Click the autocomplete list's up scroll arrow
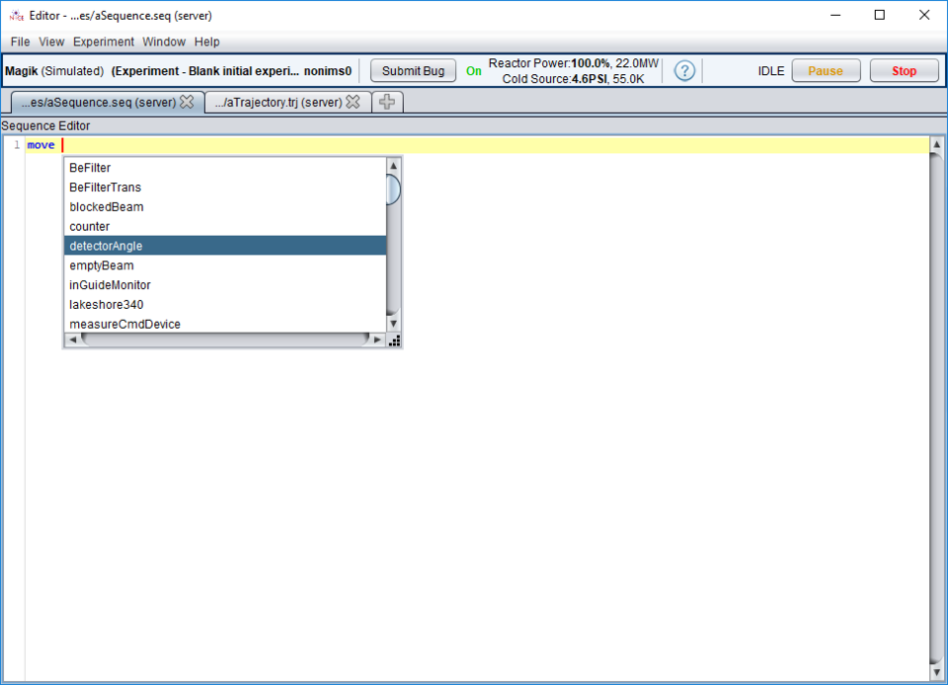The width and height of the screenshot is (948, 685). click(393, 164)
